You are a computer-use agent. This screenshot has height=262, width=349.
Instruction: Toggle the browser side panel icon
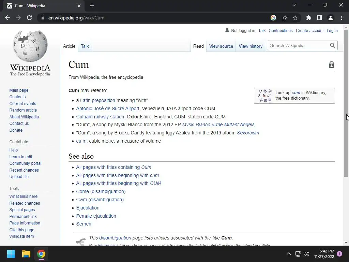320,18
